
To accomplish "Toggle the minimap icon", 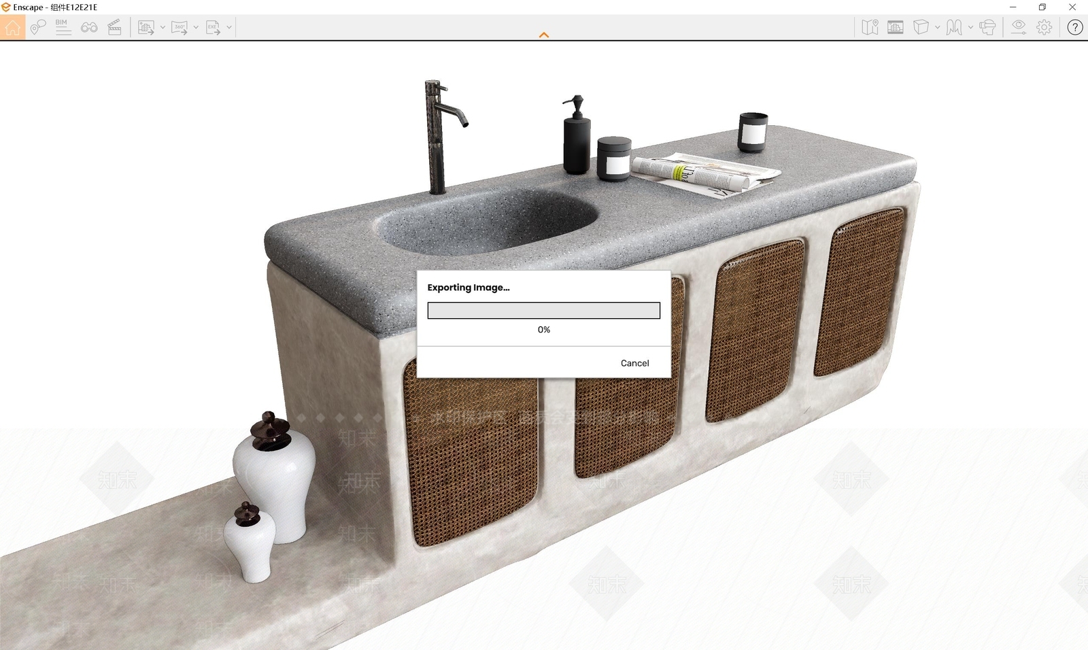I will 870,27.
